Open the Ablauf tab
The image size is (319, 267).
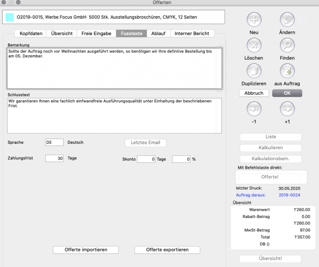[x=158, y=33]
